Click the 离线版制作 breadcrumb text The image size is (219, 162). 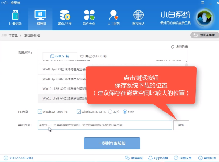pos(32,36)
